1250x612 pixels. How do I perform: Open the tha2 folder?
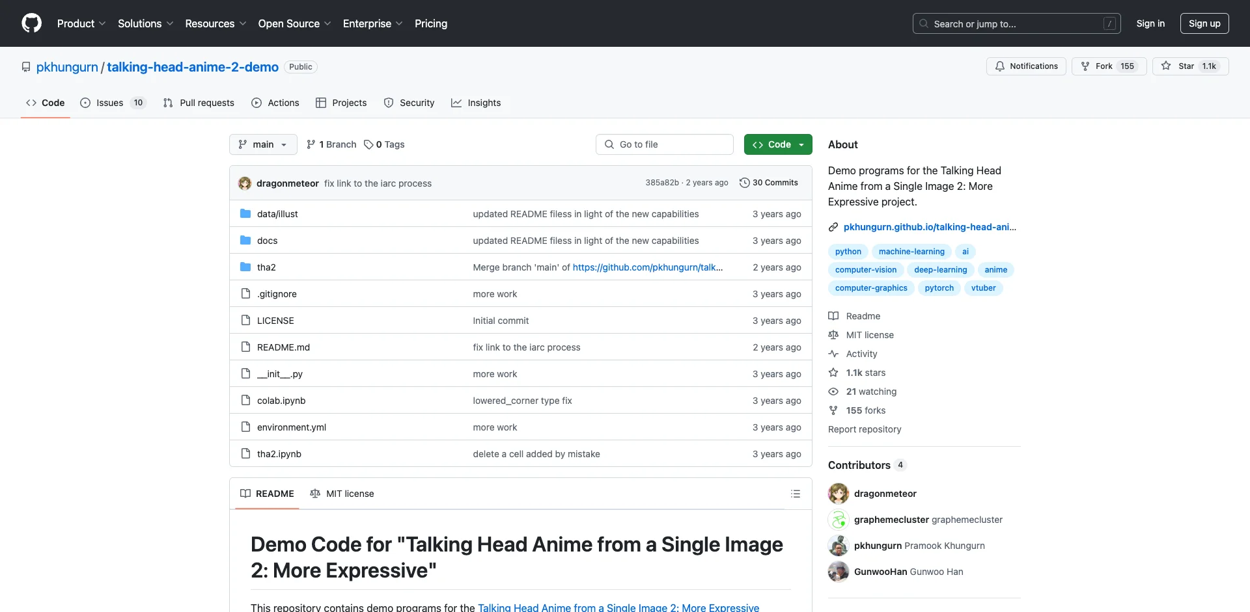click(266, 267)
